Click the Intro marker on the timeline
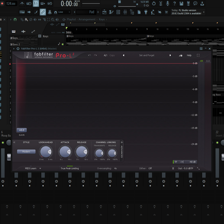This screenshot has width=224, height=224. (x=69, y=32)
